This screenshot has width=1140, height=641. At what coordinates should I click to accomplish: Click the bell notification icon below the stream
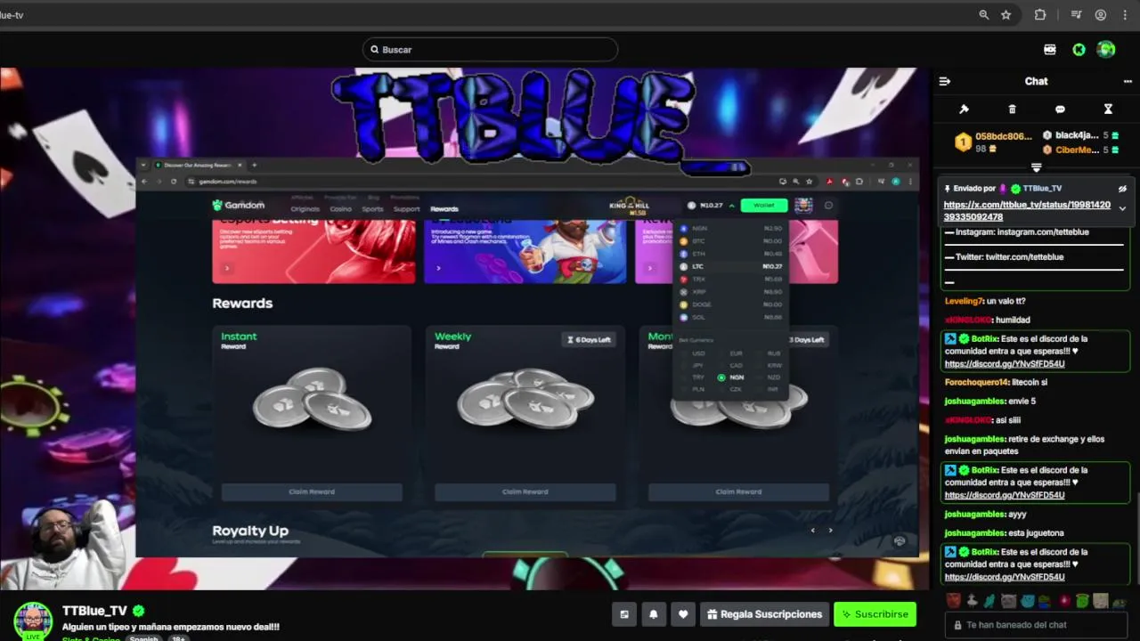[653, 614]
